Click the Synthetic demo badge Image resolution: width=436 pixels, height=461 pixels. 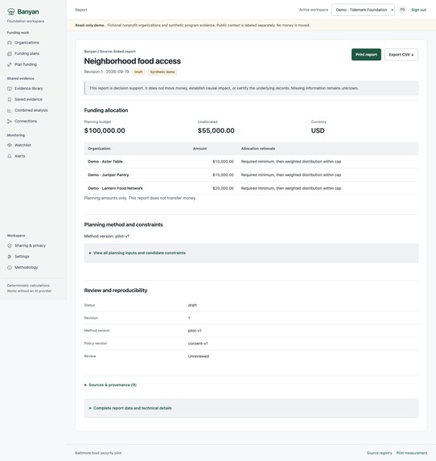(162, 72)
